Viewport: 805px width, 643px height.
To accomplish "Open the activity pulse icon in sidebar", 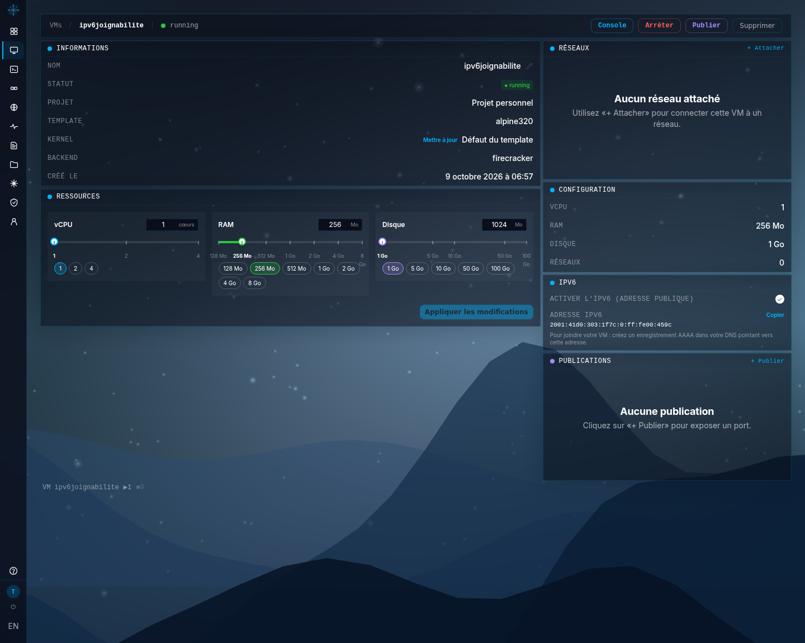I will click(14, 126).
